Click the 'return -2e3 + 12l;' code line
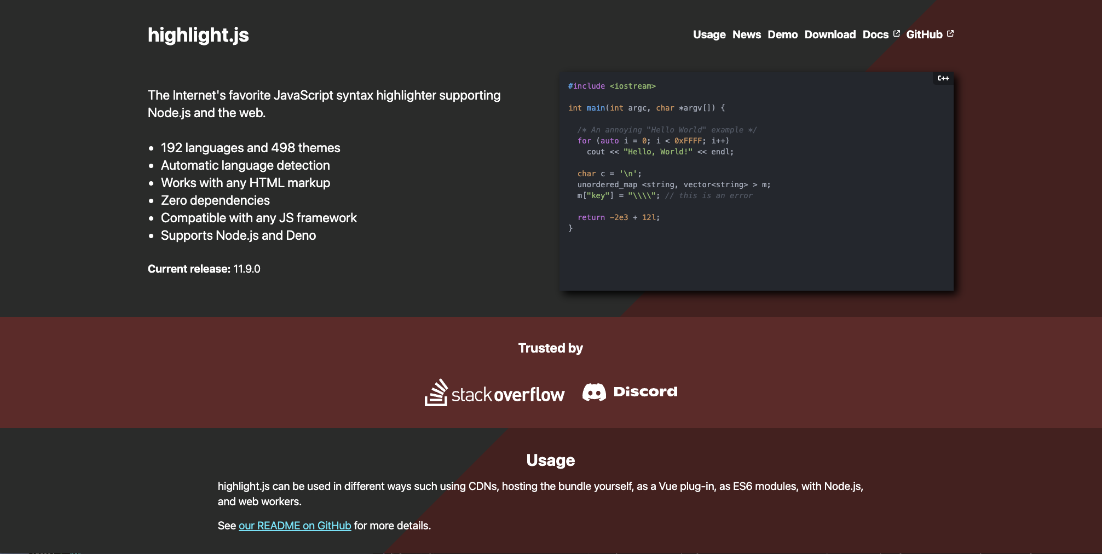 pyautogui.click(x=619, y=217)
